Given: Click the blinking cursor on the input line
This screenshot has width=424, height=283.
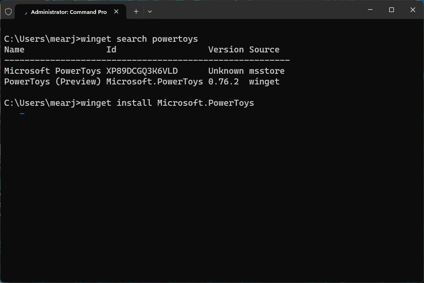Looking at the screenshot, I should (x=21, y=113).
